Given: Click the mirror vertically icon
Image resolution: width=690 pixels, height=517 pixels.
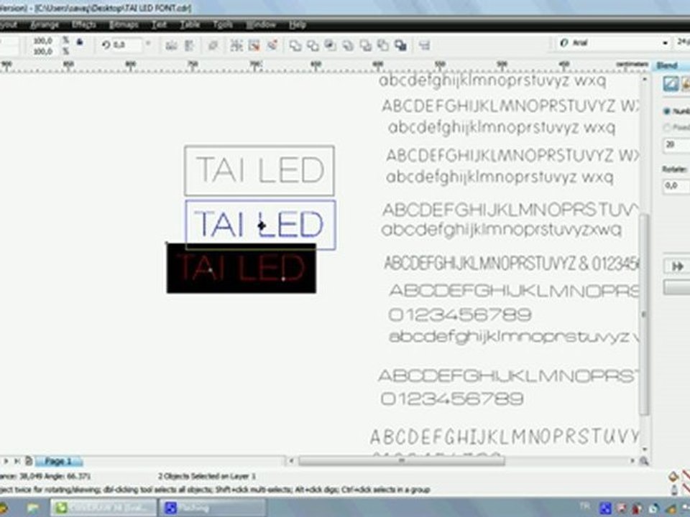Looking at the screenshot, I should (x=189, y=45).
